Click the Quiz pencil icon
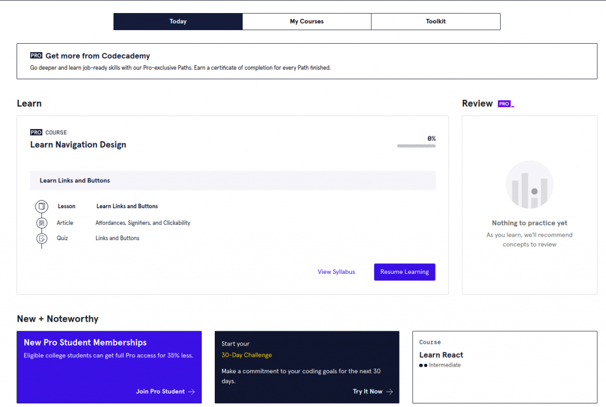Image resolution: width=606 pixels, height=407 pixels. tap(42, 238)
